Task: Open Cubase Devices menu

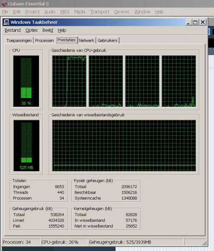Action: pyautogui.click(x=122, y=12)
